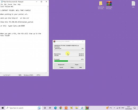Screen dimensions: 138x110
Task: Click the WinRAR icon in extraction dialog title
Action: tap(54, 42)
